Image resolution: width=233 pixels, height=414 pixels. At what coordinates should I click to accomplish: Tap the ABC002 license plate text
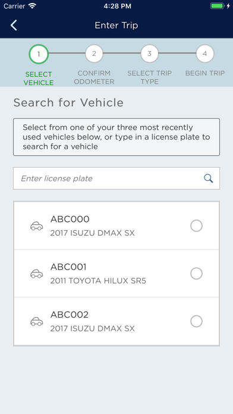pyautogui.click(x=70, y=315)
